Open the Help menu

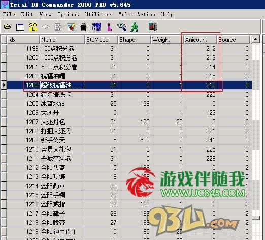click(167, 15)
